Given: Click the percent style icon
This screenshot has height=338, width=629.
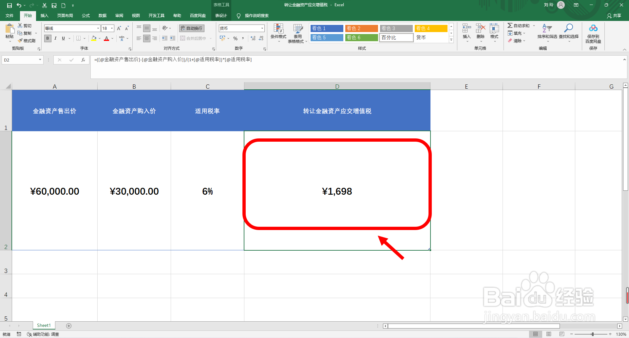Looking at the screenshot, I should [x=235, y=38].
